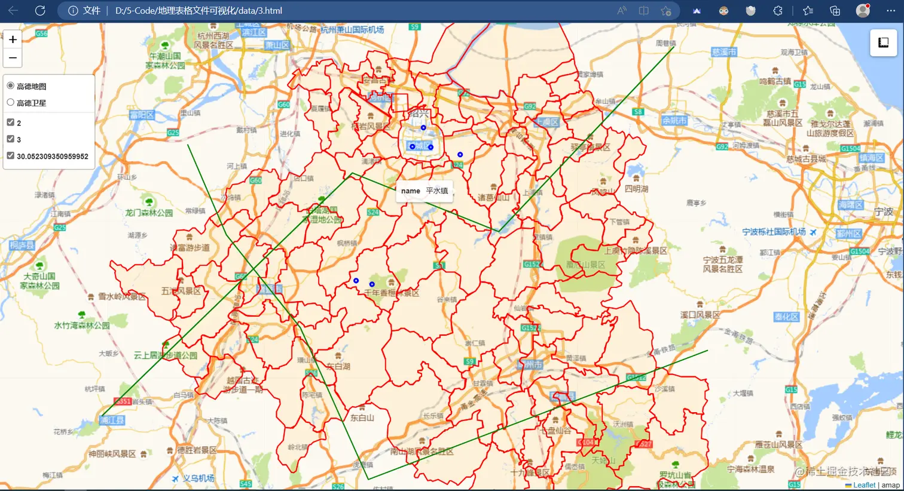The height and width of the screenshot is (491, 904).
Task: Click the 平水镇 name popup
Action: tap(424, 191)
